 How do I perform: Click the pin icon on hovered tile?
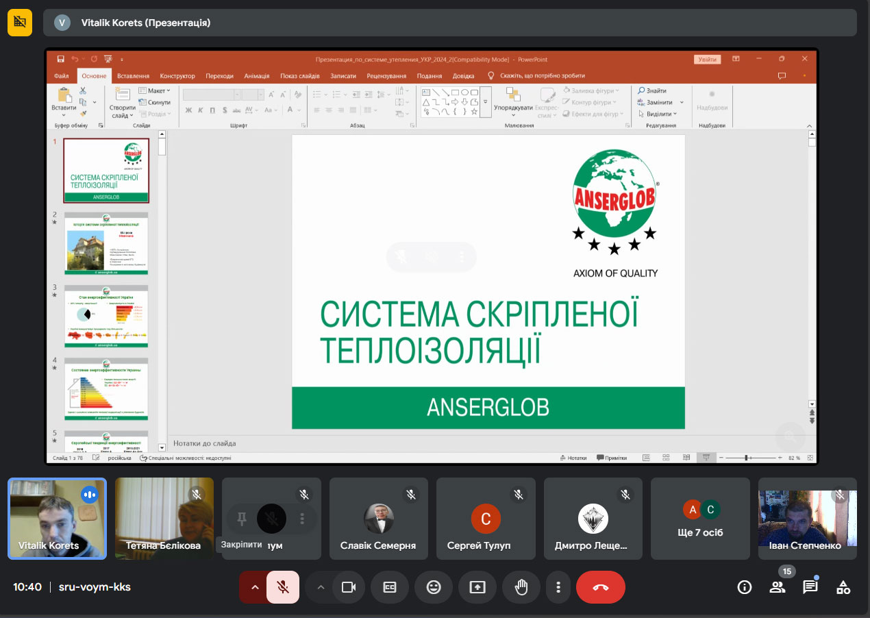[241, 519]
